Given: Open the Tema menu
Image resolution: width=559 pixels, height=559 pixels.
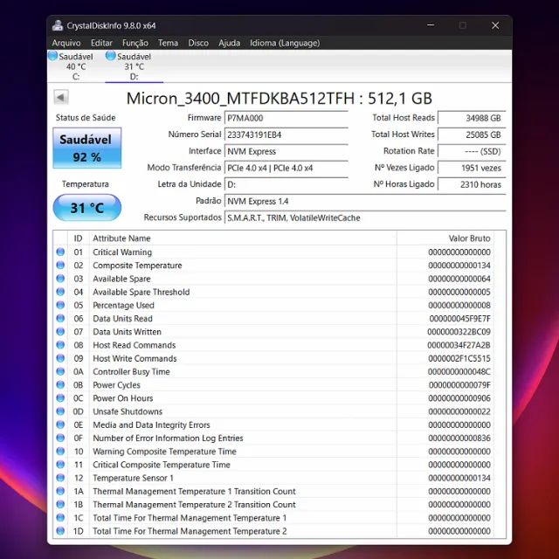Looking at the screenshot, I should click(168, 43).
